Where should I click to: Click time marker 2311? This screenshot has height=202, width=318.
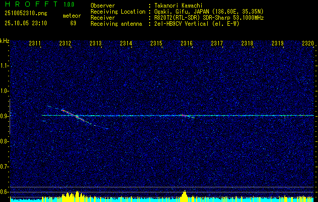[35, 43]
